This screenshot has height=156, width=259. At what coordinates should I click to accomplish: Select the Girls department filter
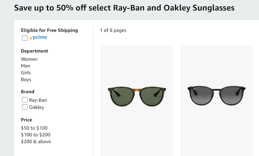26,73
